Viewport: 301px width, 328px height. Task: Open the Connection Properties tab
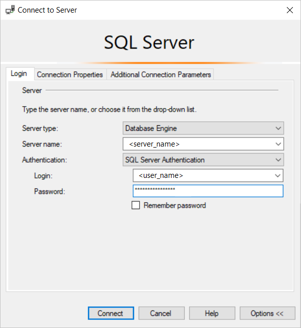tap(70, 75)
